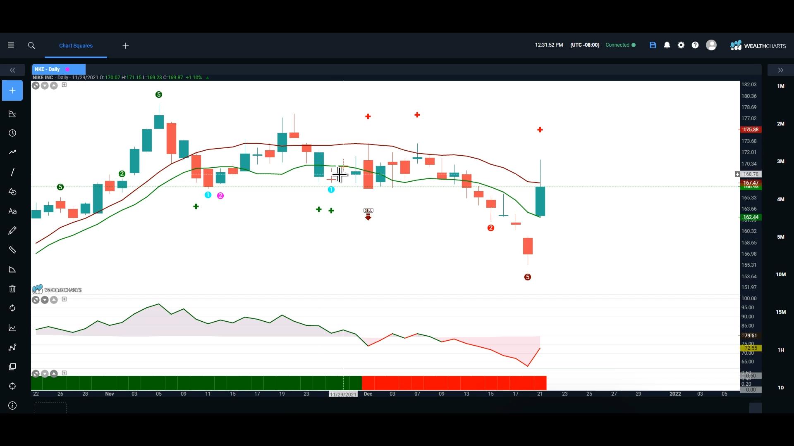794x446 pixels.
Task: Open the symbol search magnifier
Action: pyautogui.click(x=31, y=45)
